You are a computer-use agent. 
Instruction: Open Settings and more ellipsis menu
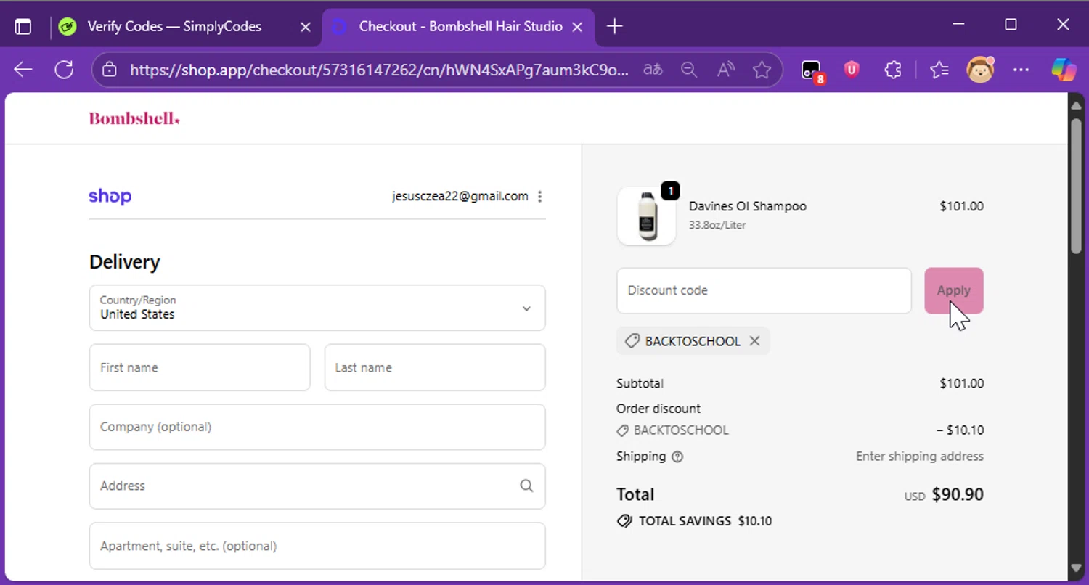click(x=1021, y=70)
